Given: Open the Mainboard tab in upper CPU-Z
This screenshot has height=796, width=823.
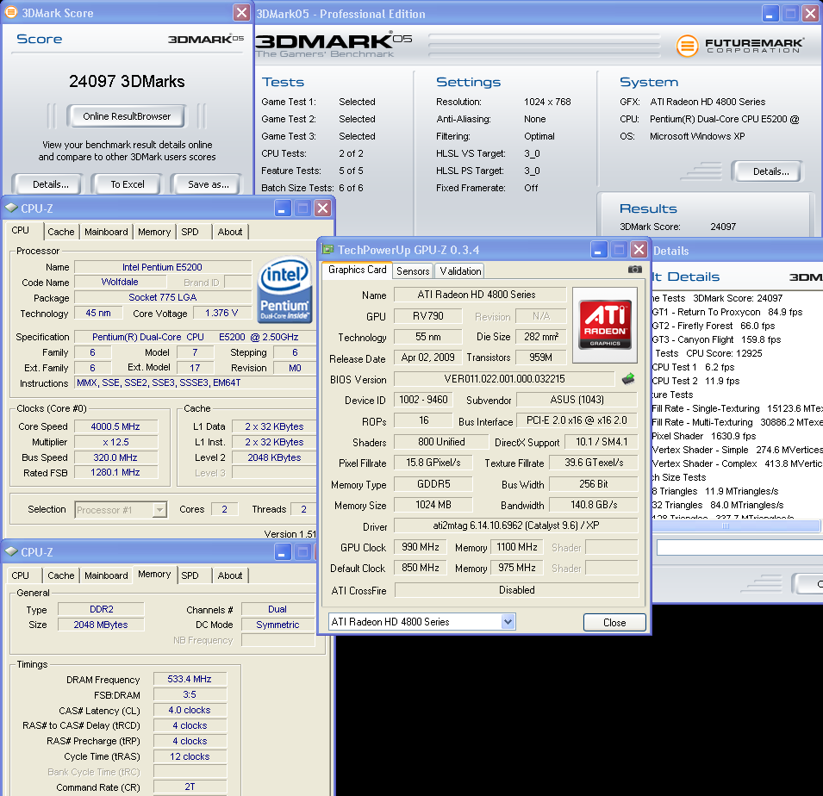Looking at the screenshot, I should [x=106, y=232].
